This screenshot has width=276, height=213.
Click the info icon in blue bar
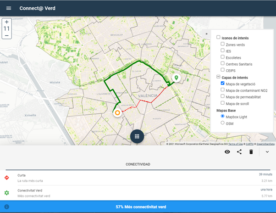point(6,207)
